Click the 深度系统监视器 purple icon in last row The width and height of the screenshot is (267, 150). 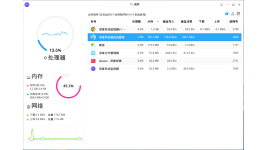coord(93,68)
